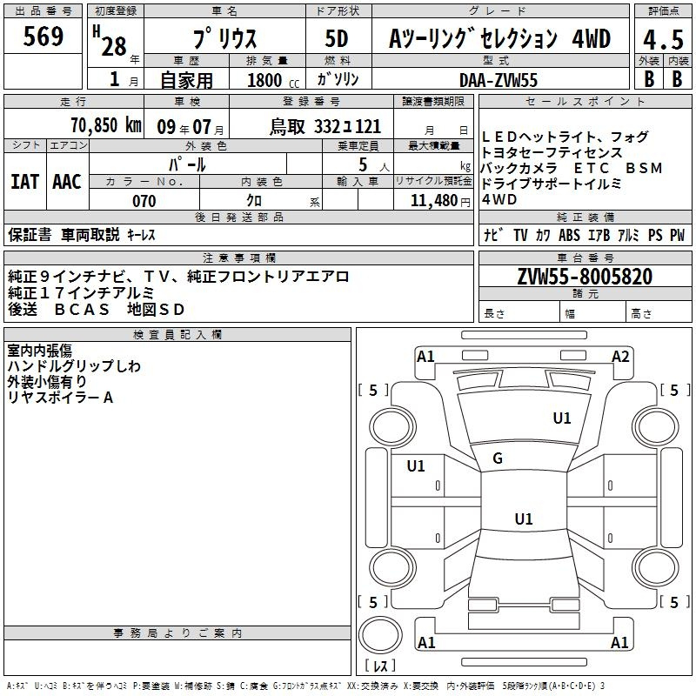Image resolution: width=696 pixels, height=696 pixels.
Task: Select chassis number ZVW55-8005820
Action: pyautogui.click(x=585, y=276)
